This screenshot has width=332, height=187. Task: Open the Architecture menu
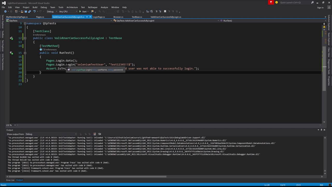[x=72, y=7]
